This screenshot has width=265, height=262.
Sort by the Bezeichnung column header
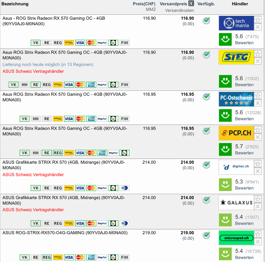(15, 4)
